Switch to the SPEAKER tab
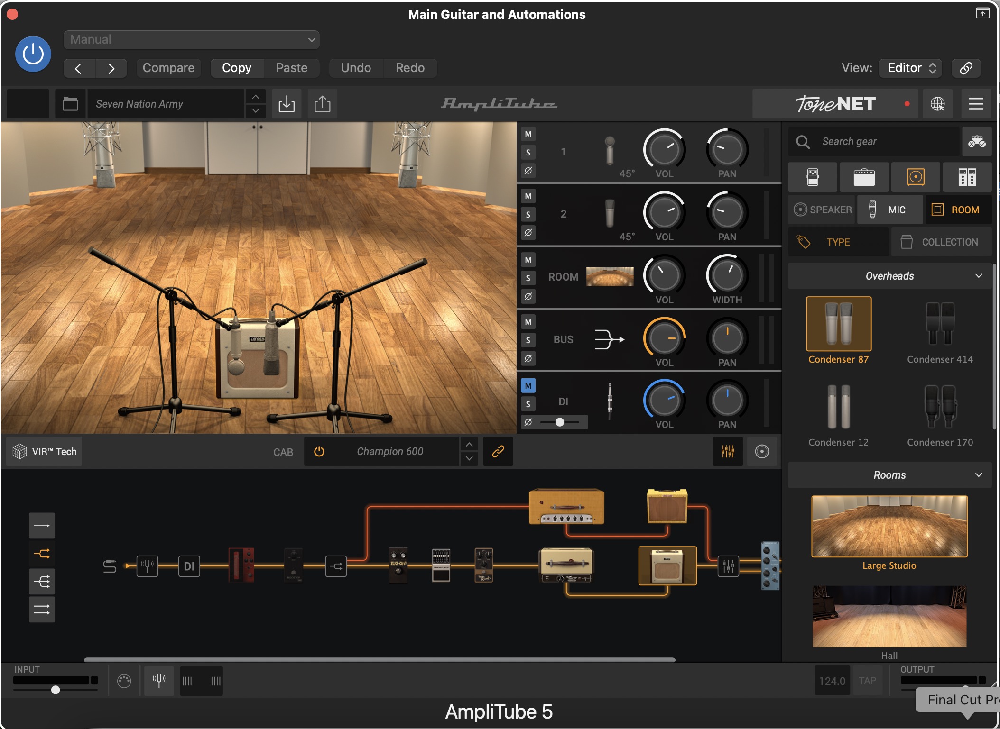1000x729 pixels. (x=822, y=210)
